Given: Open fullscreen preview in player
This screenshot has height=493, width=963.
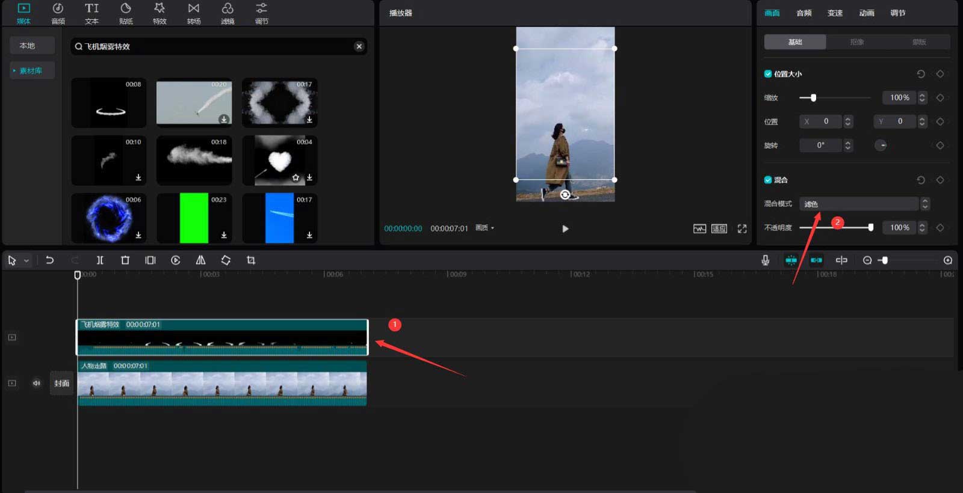Looking at the screenshot, I should (742, 228).
